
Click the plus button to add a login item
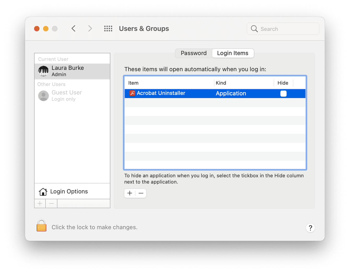coord(130,193)
